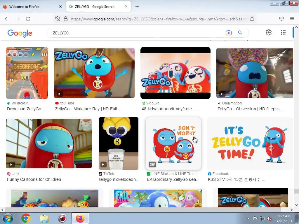
Task: Open 48 kids/cartoon/funny/cute result title
Action: 169,109
